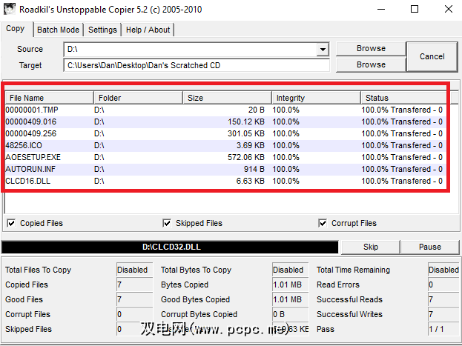Viewport: 462px width, 346px height.
Task: Maximize the Unstoppable Copier window
Action: [415, 9]
